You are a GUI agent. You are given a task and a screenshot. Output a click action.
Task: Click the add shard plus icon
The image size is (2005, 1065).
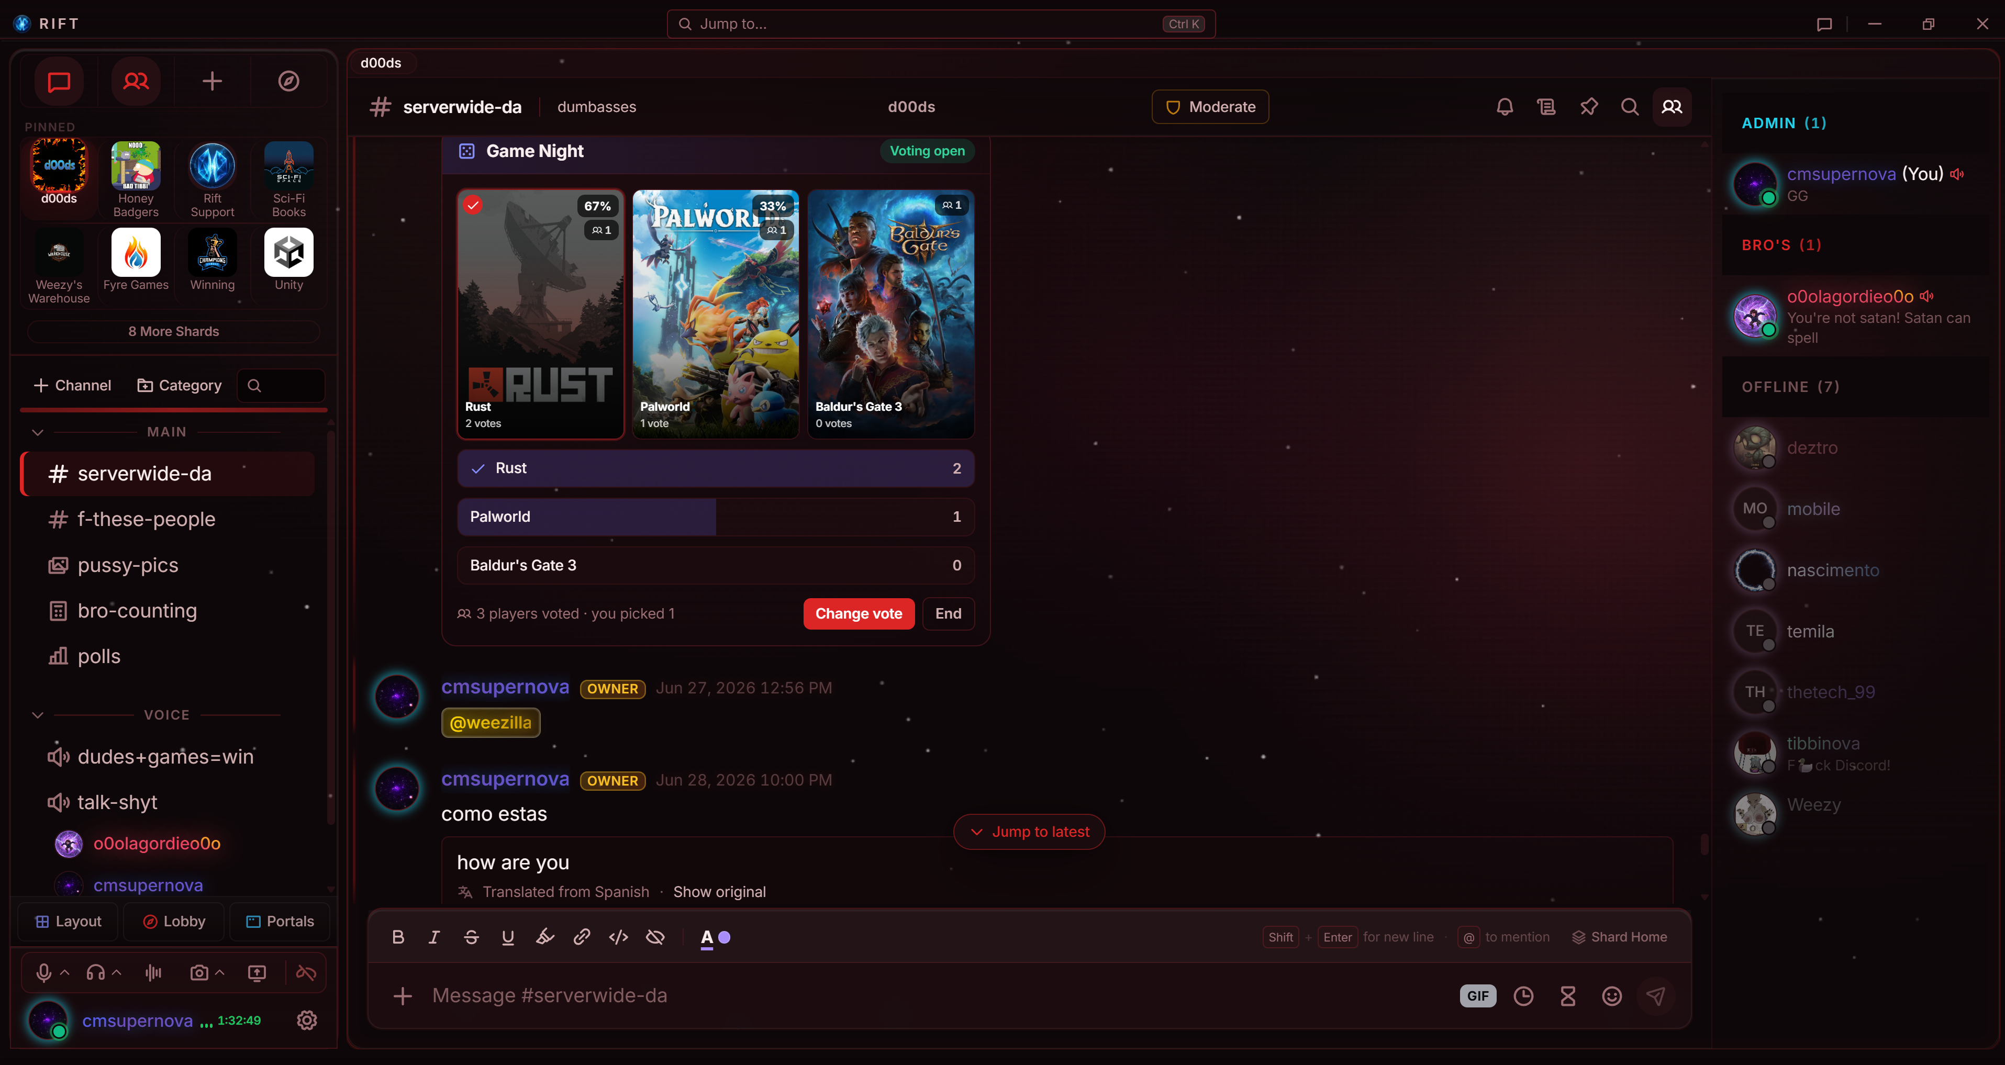coord(211,81)
